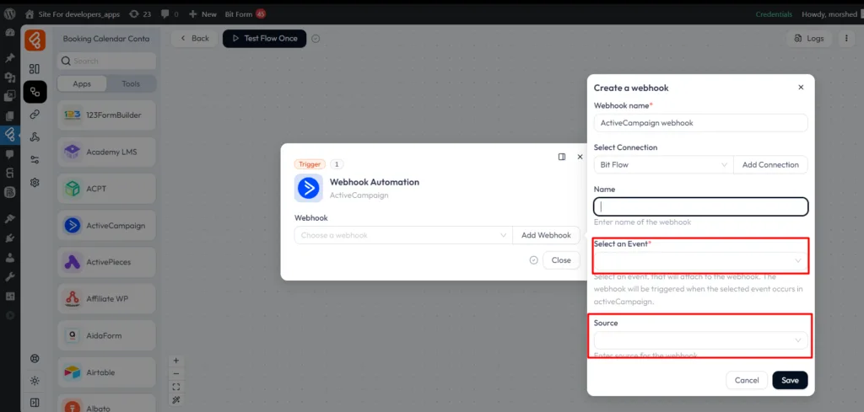The height and width of the screenshot is (412, 864).
Task: Click the Add Connection button
Action: pyautogui.click(x=770, y=164)
